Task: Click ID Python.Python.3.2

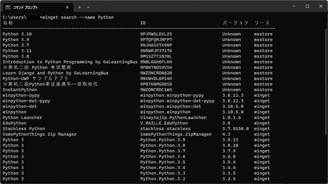Action: click(x=163, y=179)
